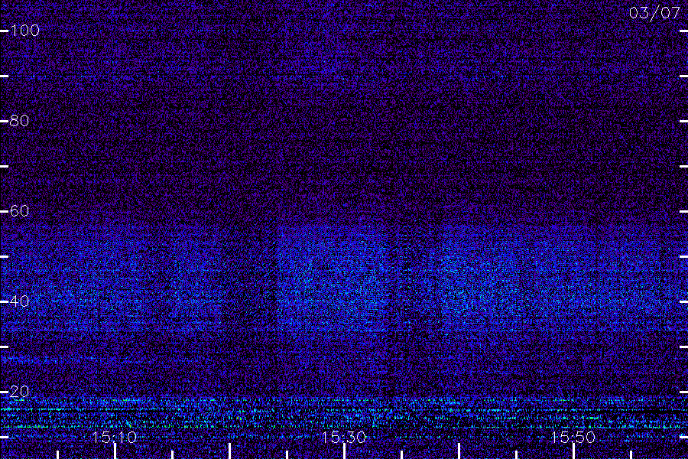
Task: Click the tick mark below 15:30
Action: [344, 451]
